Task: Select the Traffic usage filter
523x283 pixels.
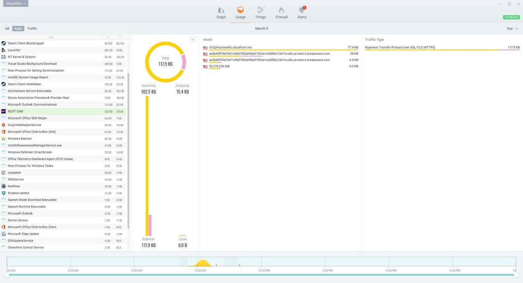Action: (x=32, y=29)
